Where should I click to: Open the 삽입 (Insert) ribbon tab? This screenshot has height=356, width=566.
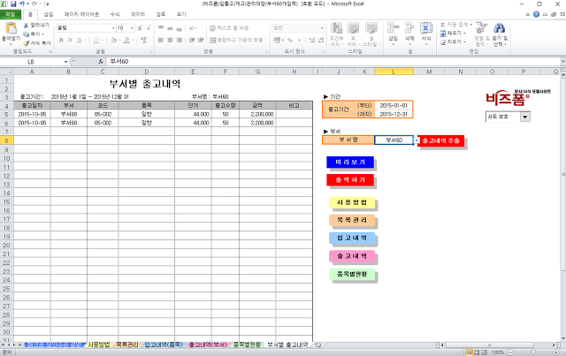pos(49,14)
